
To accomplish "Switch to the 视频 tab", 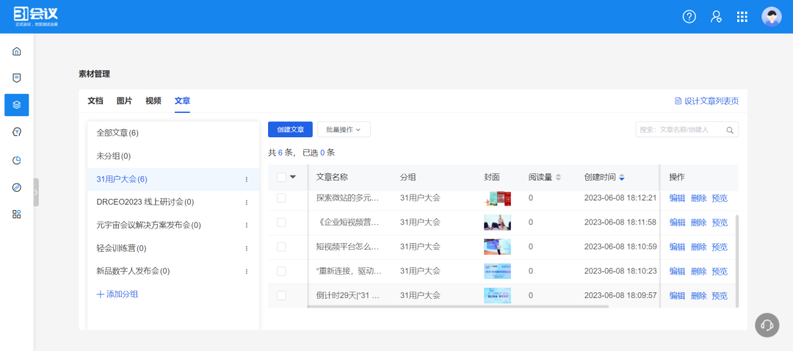I will click(x=153, y=101).
